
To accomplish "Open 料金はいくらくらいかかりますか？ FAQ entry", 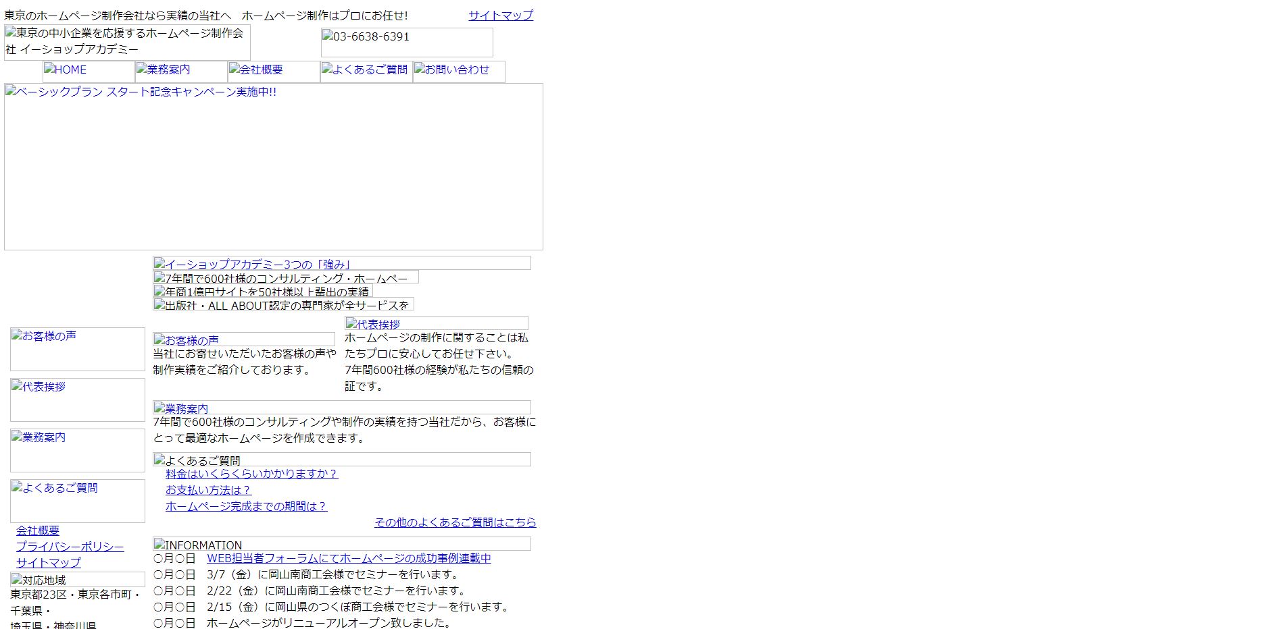I will pyautogui.click(x=252, y=474).
